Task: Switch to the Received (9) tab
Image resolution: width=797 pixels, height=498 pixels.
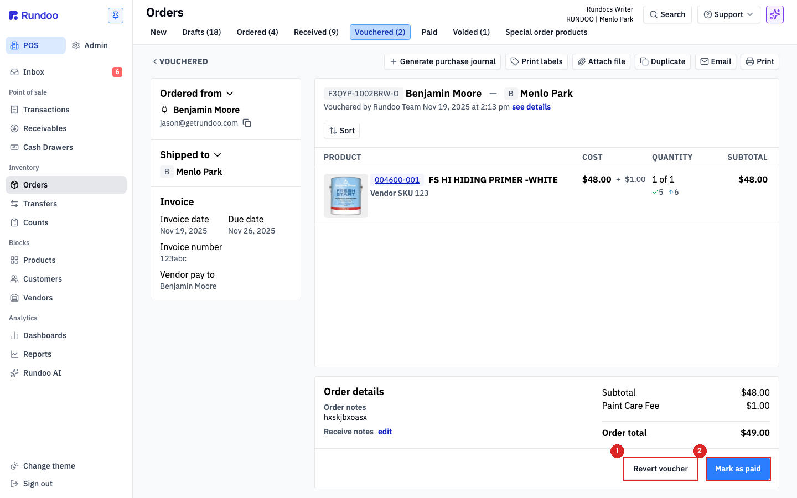Action: coord(316,32)
